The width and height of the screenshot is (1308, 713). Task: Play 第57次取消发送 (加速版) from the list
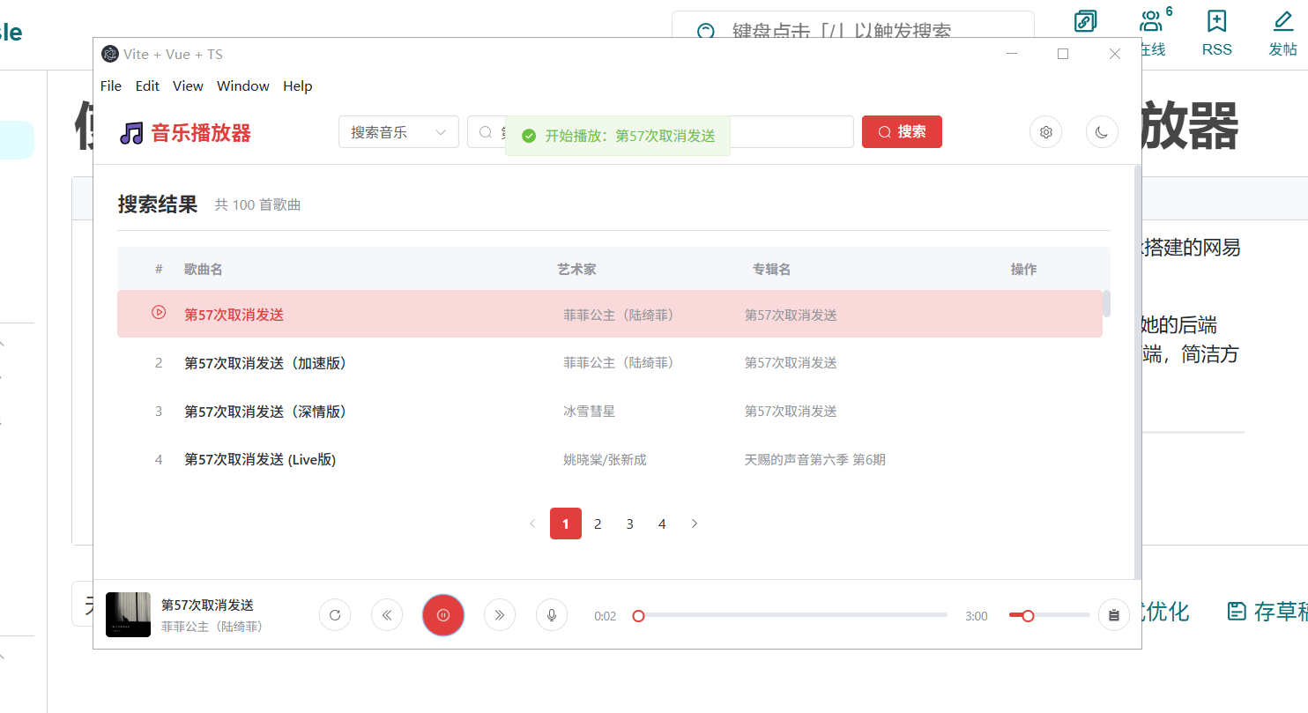pos(264,363)
